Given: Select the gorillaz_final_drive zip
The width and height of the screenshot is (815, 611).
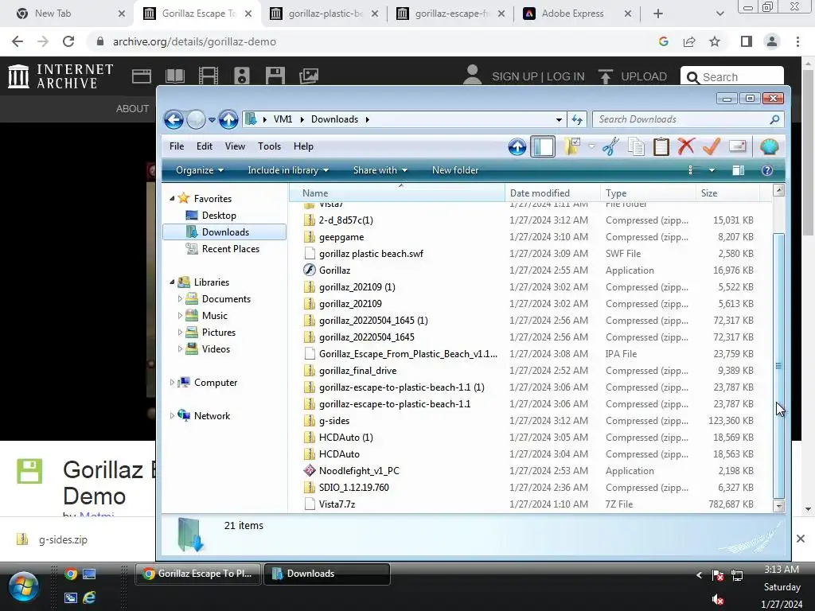Looking at the screenshot, I should (357, 371).
